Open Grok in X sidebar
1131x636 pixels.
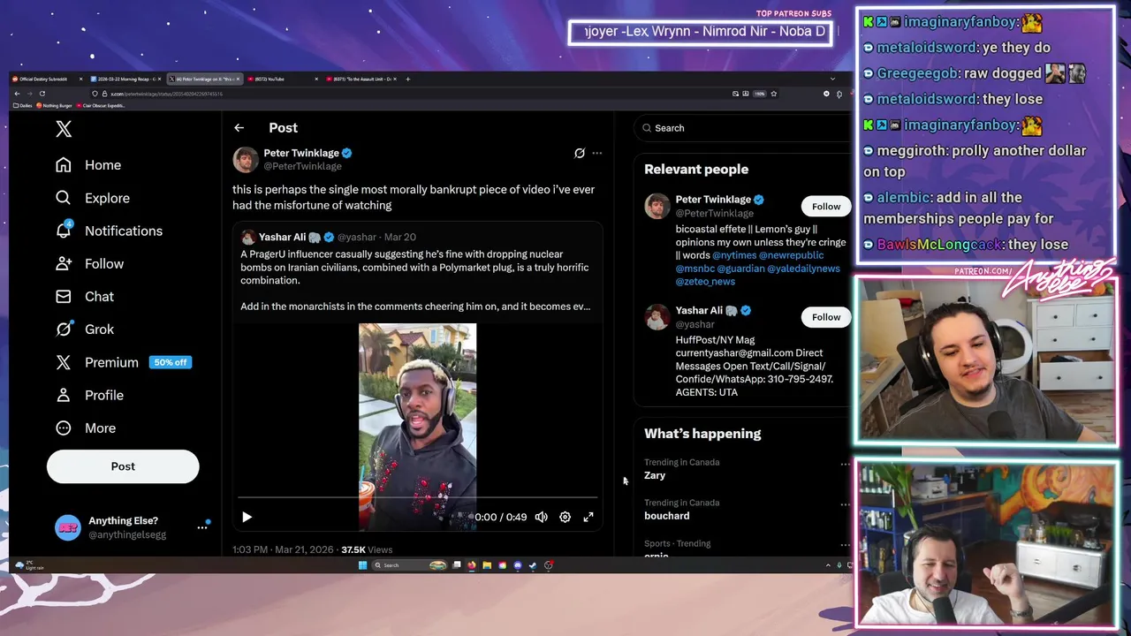click(84, 329)
